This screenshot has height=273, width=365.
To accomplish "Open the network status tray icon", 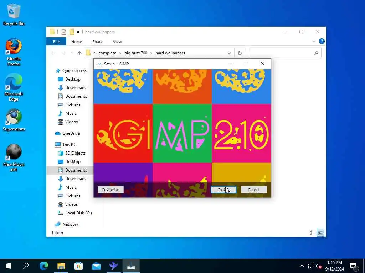I will [x=310, y=266].
